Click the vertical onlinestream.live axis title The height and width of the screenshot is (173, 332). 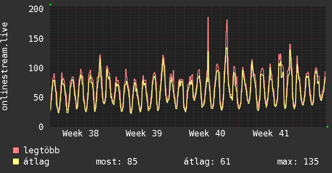click(5, 66)
